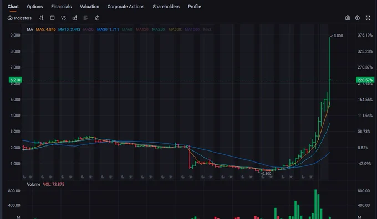Click the 0.500 low price label
Image resolution: width=377 pixels, height=219 pixels.
tap(267, 174)
